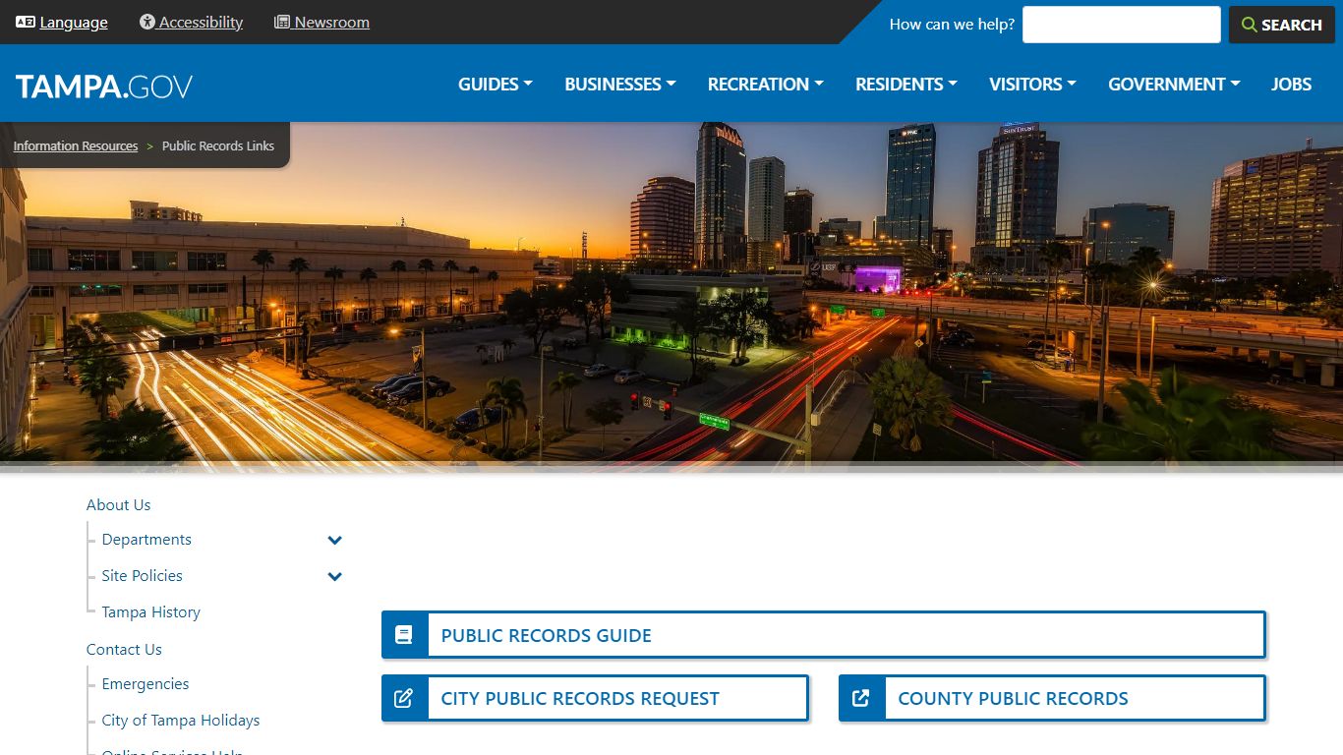Open the Language link

[74, 22]
